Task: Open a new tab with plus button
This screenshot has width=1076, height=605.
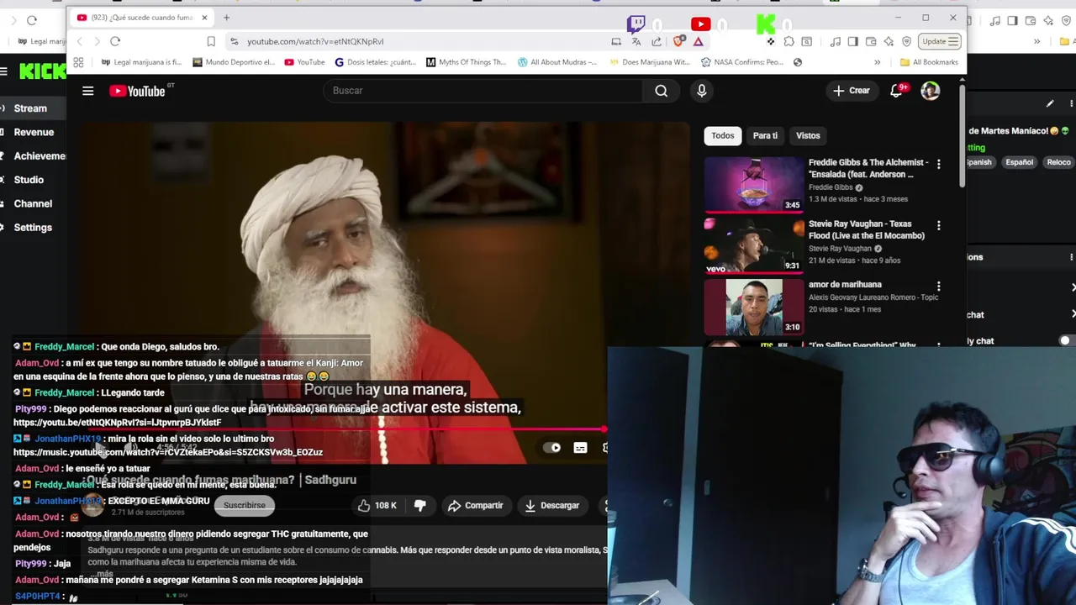Action: pos(226,18)
